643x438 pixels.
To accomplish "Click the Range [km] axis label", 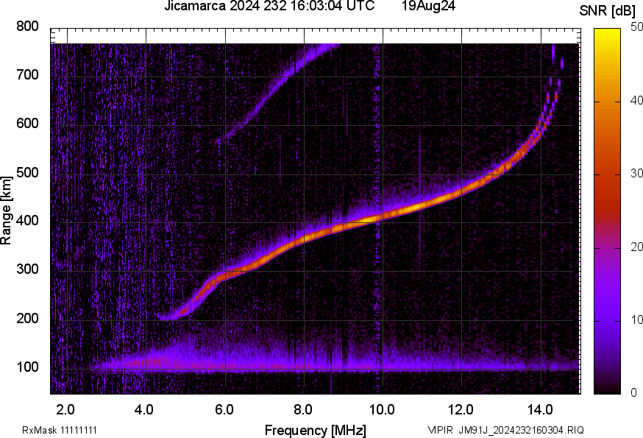I will point(6,211).
